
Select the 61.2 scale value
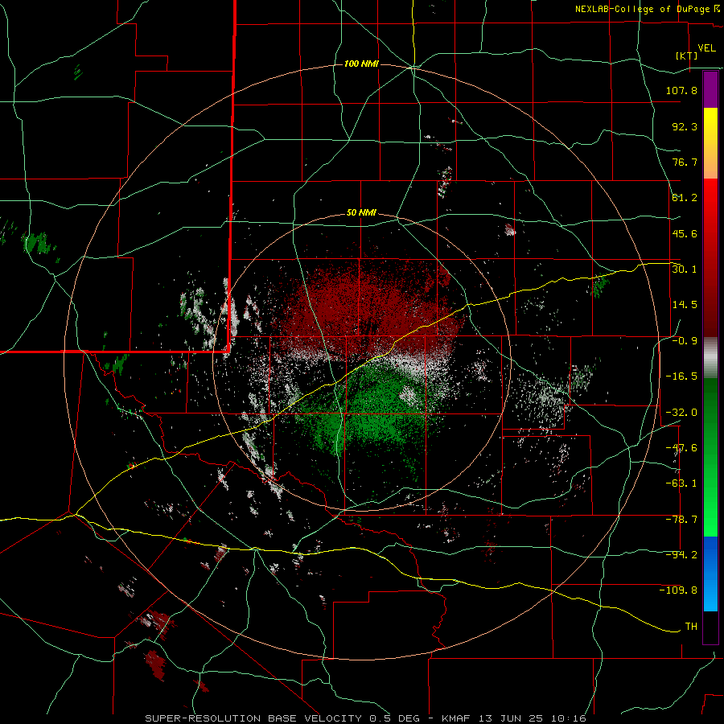pyautogui.click(x=685, y=198)
